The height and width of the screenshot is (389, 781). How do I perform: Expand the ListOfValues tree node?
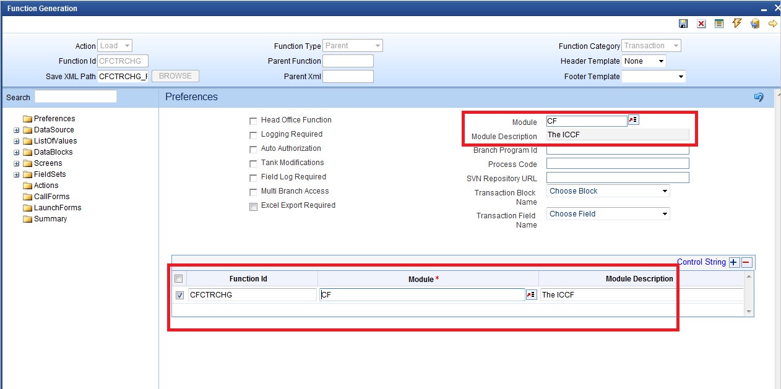[x=17, y=142]
